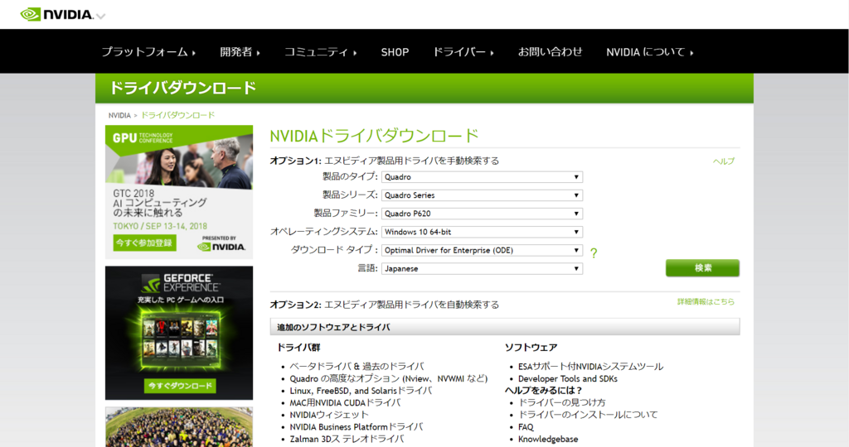Click the NVIDIA logo at the top
This screenshot has height=447, width=849.
pos(57,15)
